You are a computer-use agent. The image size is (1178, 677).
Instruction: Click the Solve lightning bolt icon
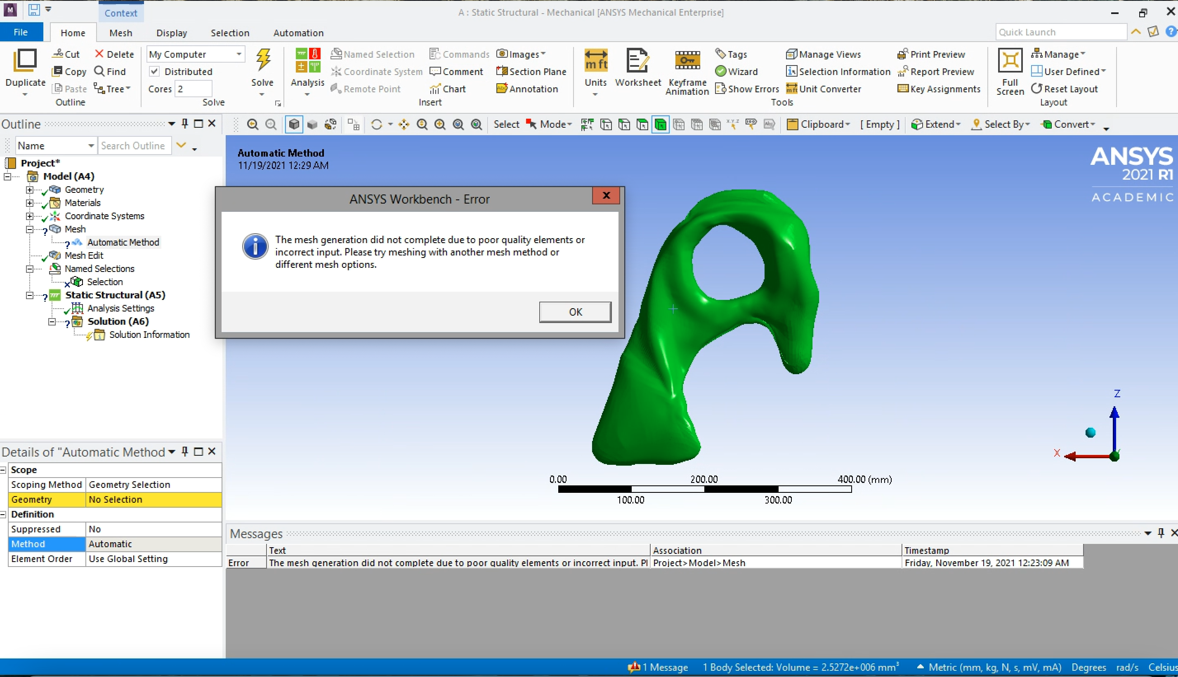[263, 61]
